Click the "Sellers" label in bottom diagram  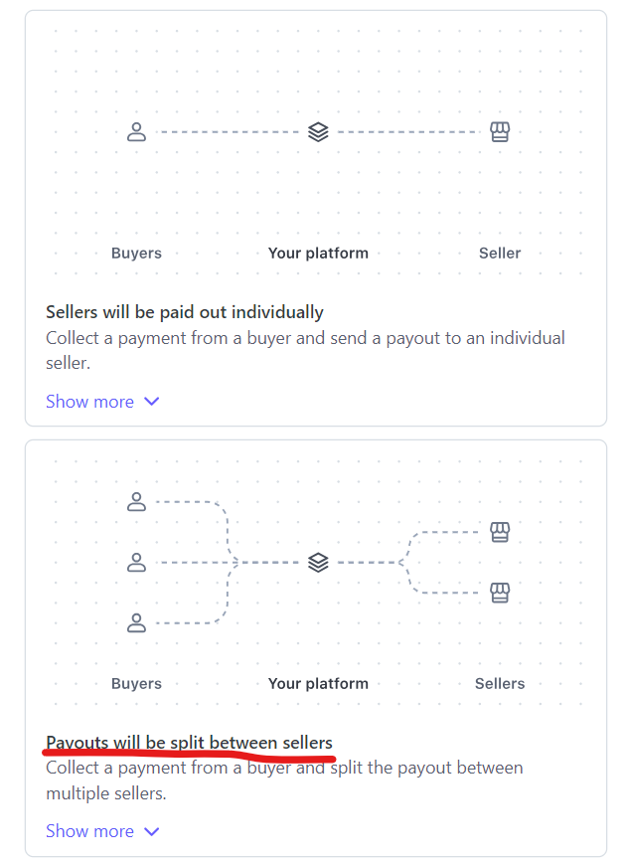(500, 684)
